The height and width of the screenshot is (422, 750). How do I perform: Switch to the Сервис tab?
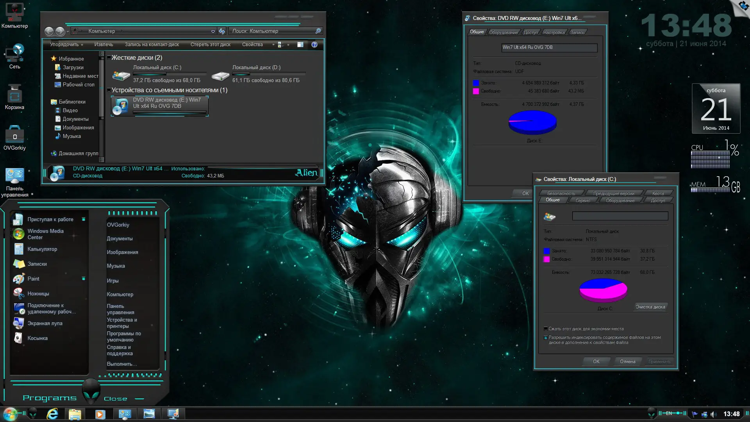(582, 200)
